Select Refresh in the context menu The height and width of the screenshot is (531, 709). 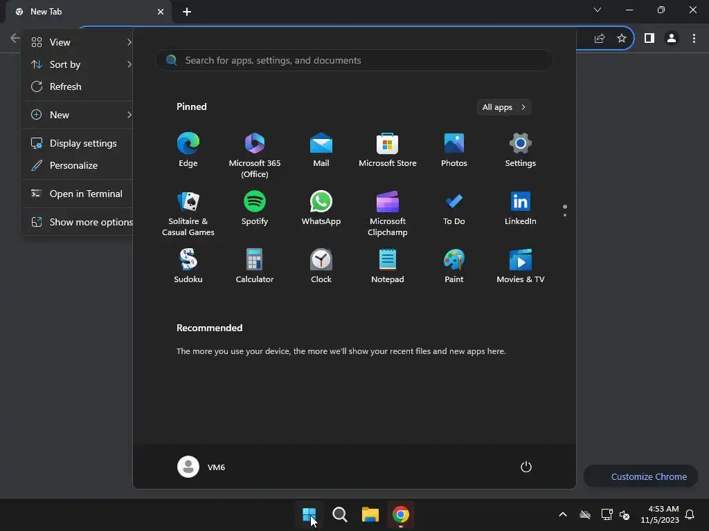pyautogui.click(x=78, y=86)
